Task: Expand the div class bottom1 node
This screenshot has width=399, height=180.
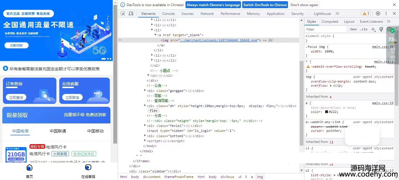Action: click(145, 136)
